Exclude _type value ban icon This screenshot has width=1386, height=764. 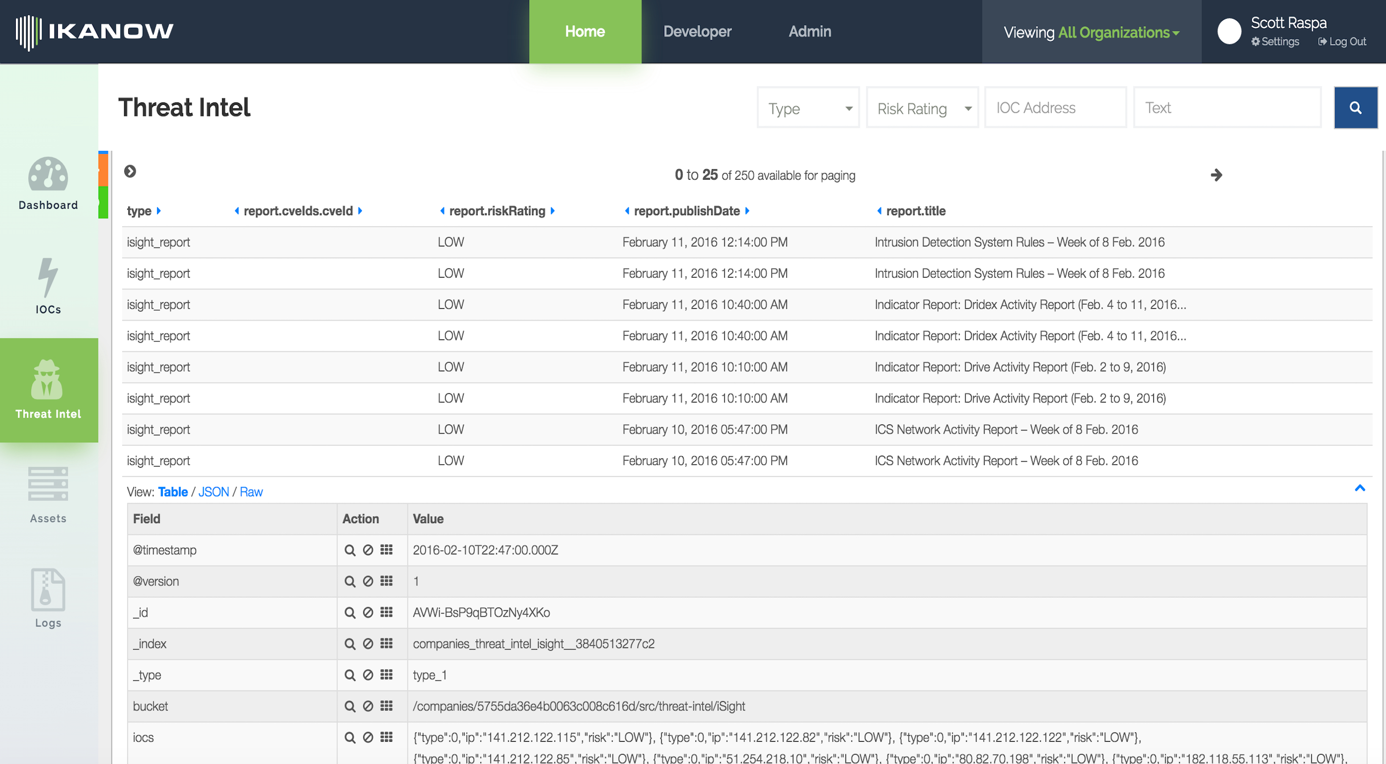pyautogui.click(x=368, y=675)
